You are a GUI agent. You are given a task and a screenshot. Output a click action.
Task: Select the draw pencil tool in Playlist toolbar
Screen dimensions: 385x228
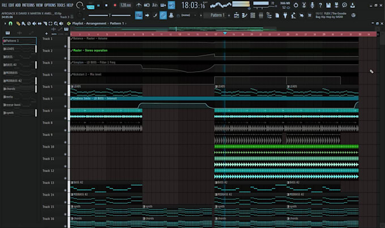pyautogui.click(x=18, y=24)
